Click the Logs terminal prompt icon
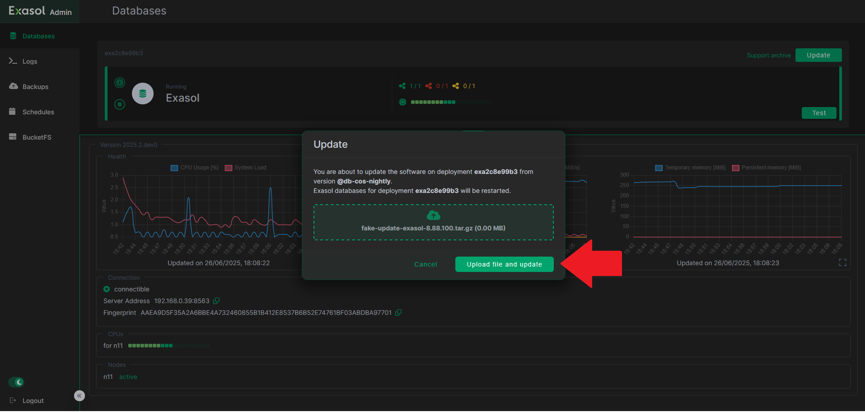This screenshot has width=865, height=412. 13,61
